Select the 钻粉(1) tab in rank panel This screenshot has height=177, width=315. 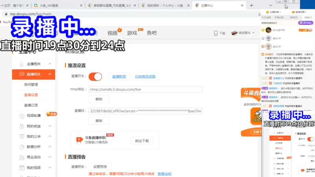(x=308, y=18)
